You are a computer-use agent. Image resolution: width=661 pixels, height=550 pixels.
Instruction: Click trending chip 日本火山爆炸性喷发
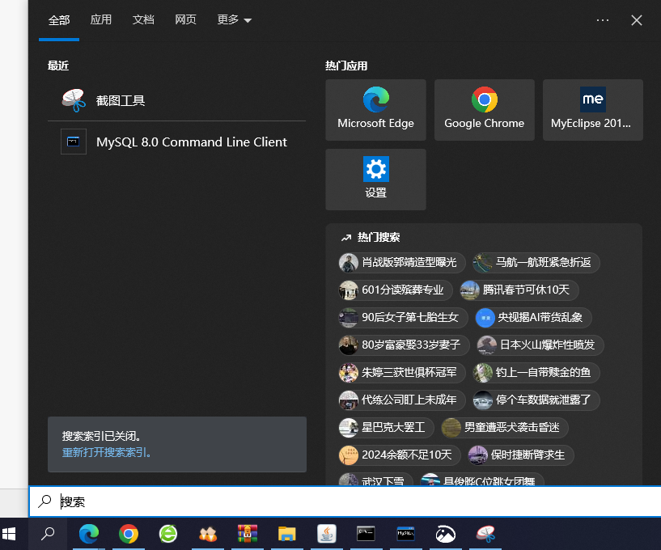[x=540, y=345]
